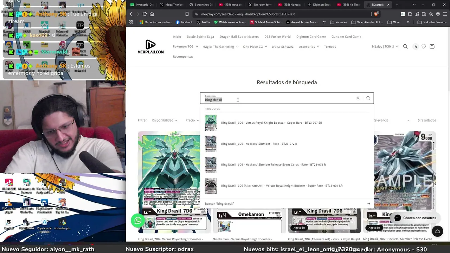Go to the Inicio menu item
This screenshot has width=450, height=253.
pos(177,37)
